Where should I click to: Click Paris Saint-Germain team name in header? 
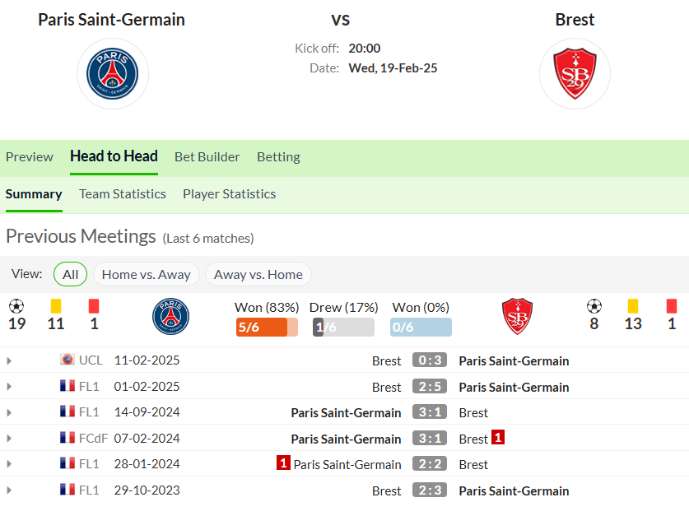[x=111, y=20]
